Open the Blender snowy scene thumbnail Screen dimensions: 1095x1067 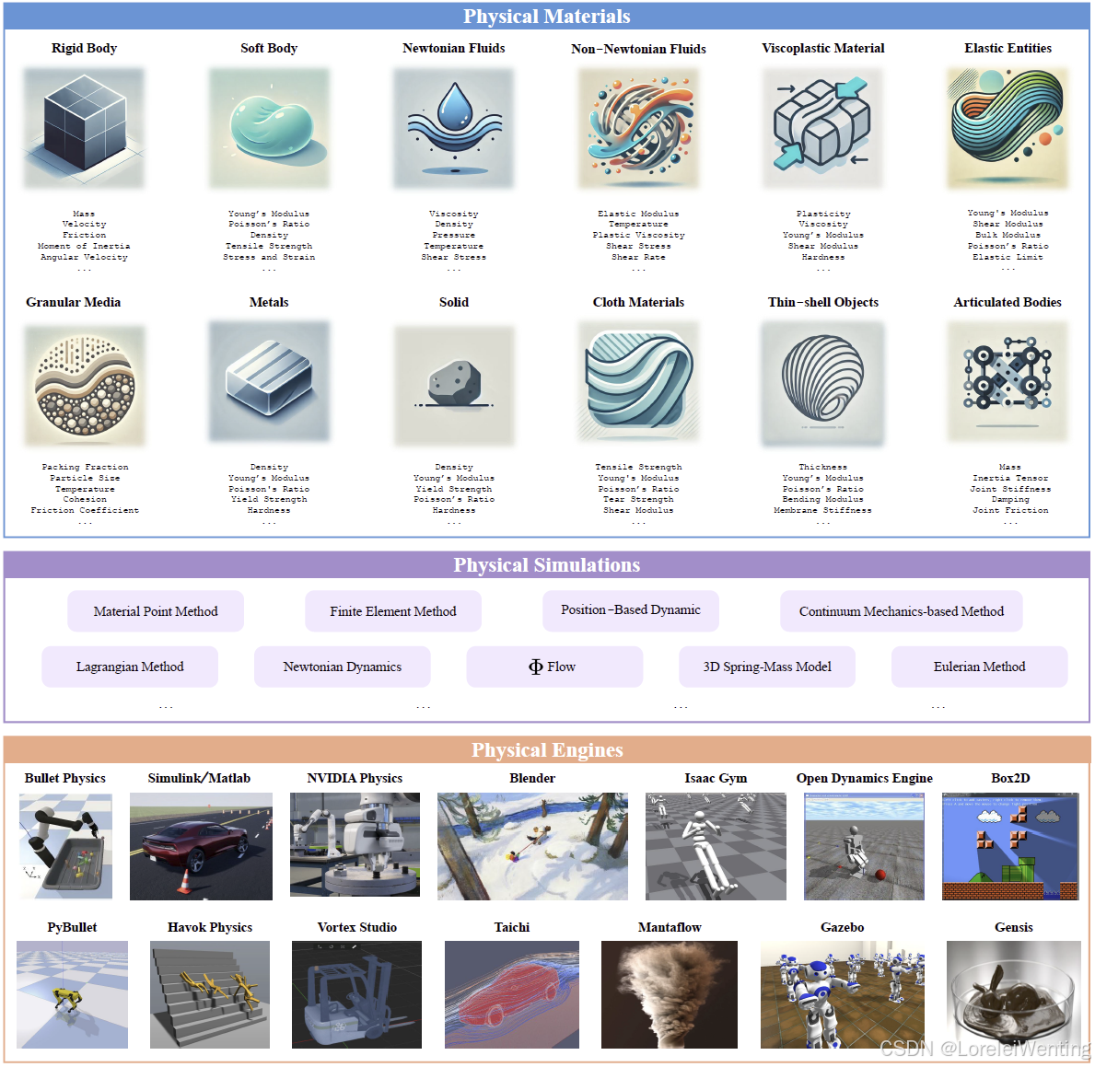pyautogui.click(x=532, y=846)
